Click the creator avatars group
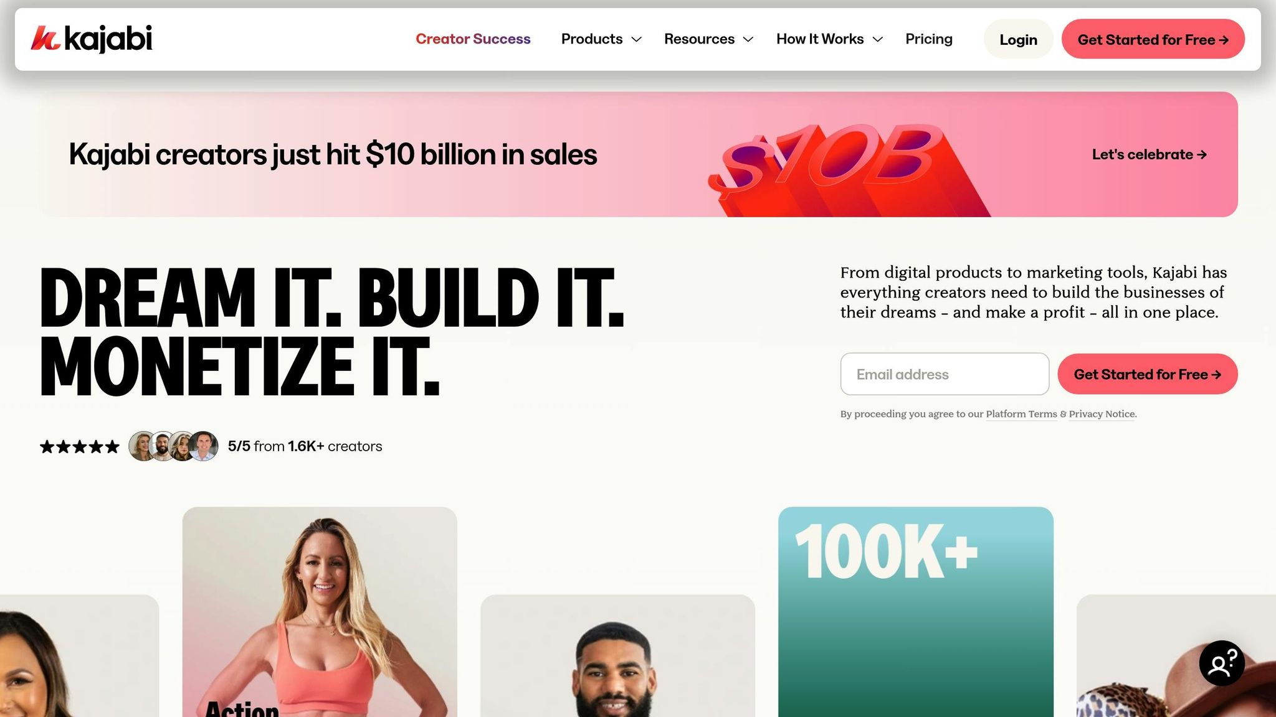The image size is (1276, 717). (x=173, y=446)
